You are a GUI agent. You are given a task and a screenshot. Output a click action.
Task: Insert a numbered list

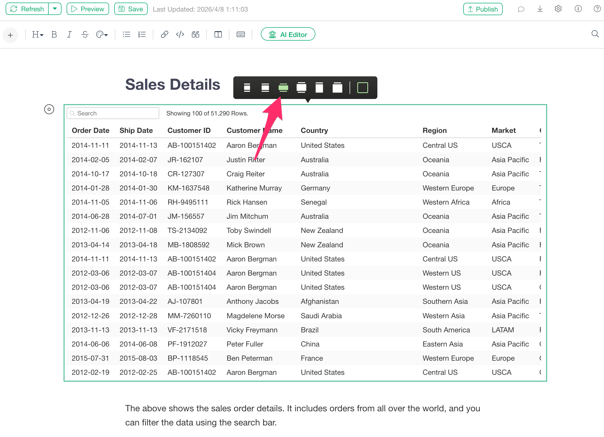tap(142, 35)
